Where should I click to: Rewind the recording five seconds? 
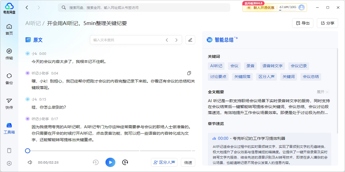point(96,162)
